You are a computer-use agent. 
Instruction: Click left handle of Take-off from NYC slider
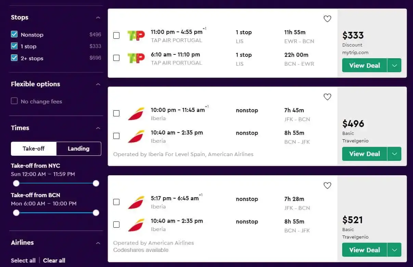pyautogui.click(x=16, y=183)
